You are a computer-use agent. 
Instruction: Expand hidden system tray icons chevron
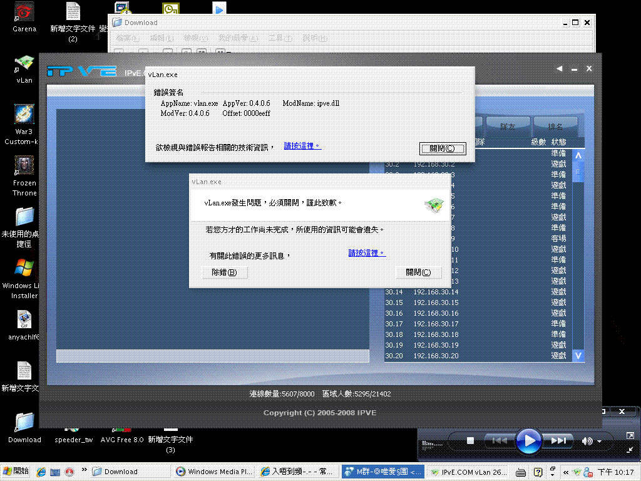566,472
